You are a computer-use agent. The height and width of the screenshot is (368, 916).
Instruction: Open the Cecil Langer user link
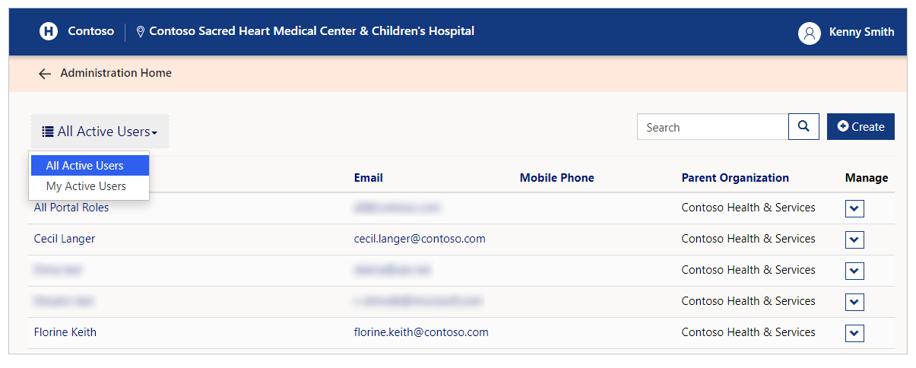65,239
